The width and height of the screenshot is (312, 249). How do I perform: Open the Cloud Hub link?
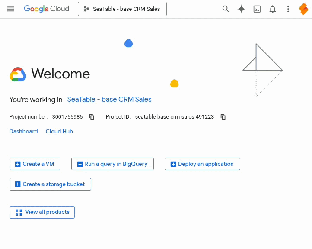click(x=59, y=132)
